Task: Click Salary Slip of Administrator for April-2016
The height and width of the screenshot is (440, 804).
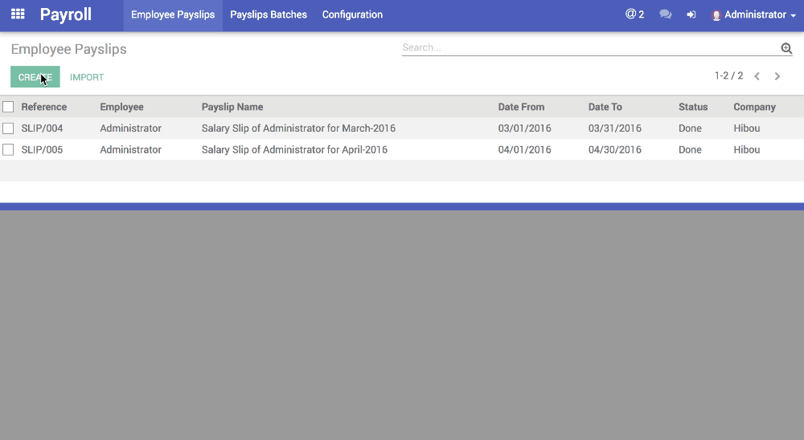Action: [294, 150]
